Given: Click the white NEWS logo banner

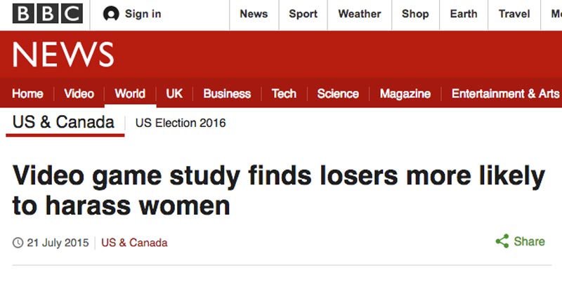Looking at the screenshot, I should [x=63, y=55].
